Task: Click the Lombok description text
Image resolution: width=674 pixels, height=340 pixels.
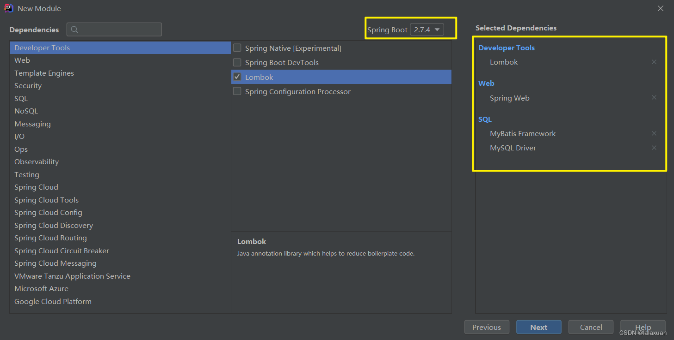Action: click(326, 253)
